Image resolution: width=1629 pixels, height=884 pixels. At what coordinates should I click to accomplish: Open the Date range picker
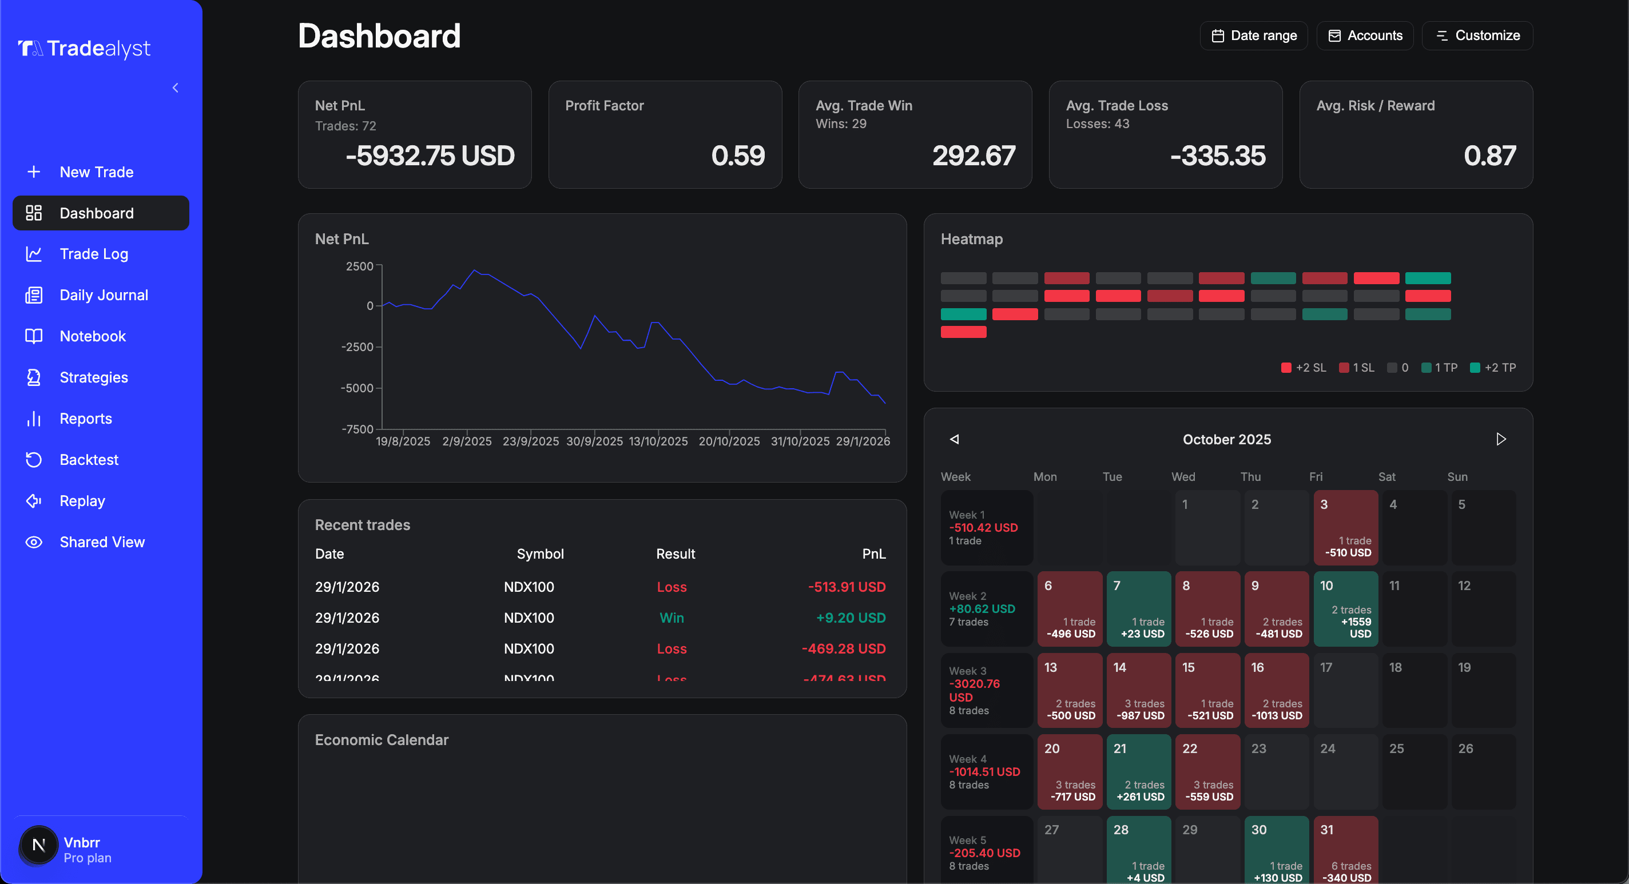1253,35
